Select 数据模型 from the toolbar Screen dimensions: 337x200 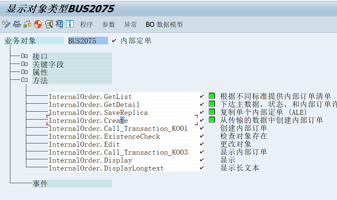point(170,24)
